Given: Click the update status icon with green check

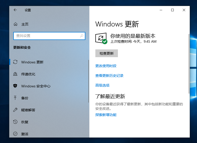Looking at the screenshot, I should 101,38.
